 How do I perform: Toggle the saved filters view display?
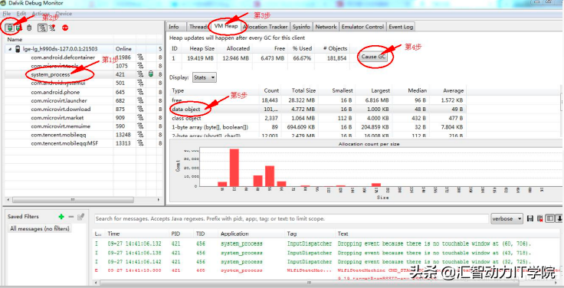click(x=549, y=218)
